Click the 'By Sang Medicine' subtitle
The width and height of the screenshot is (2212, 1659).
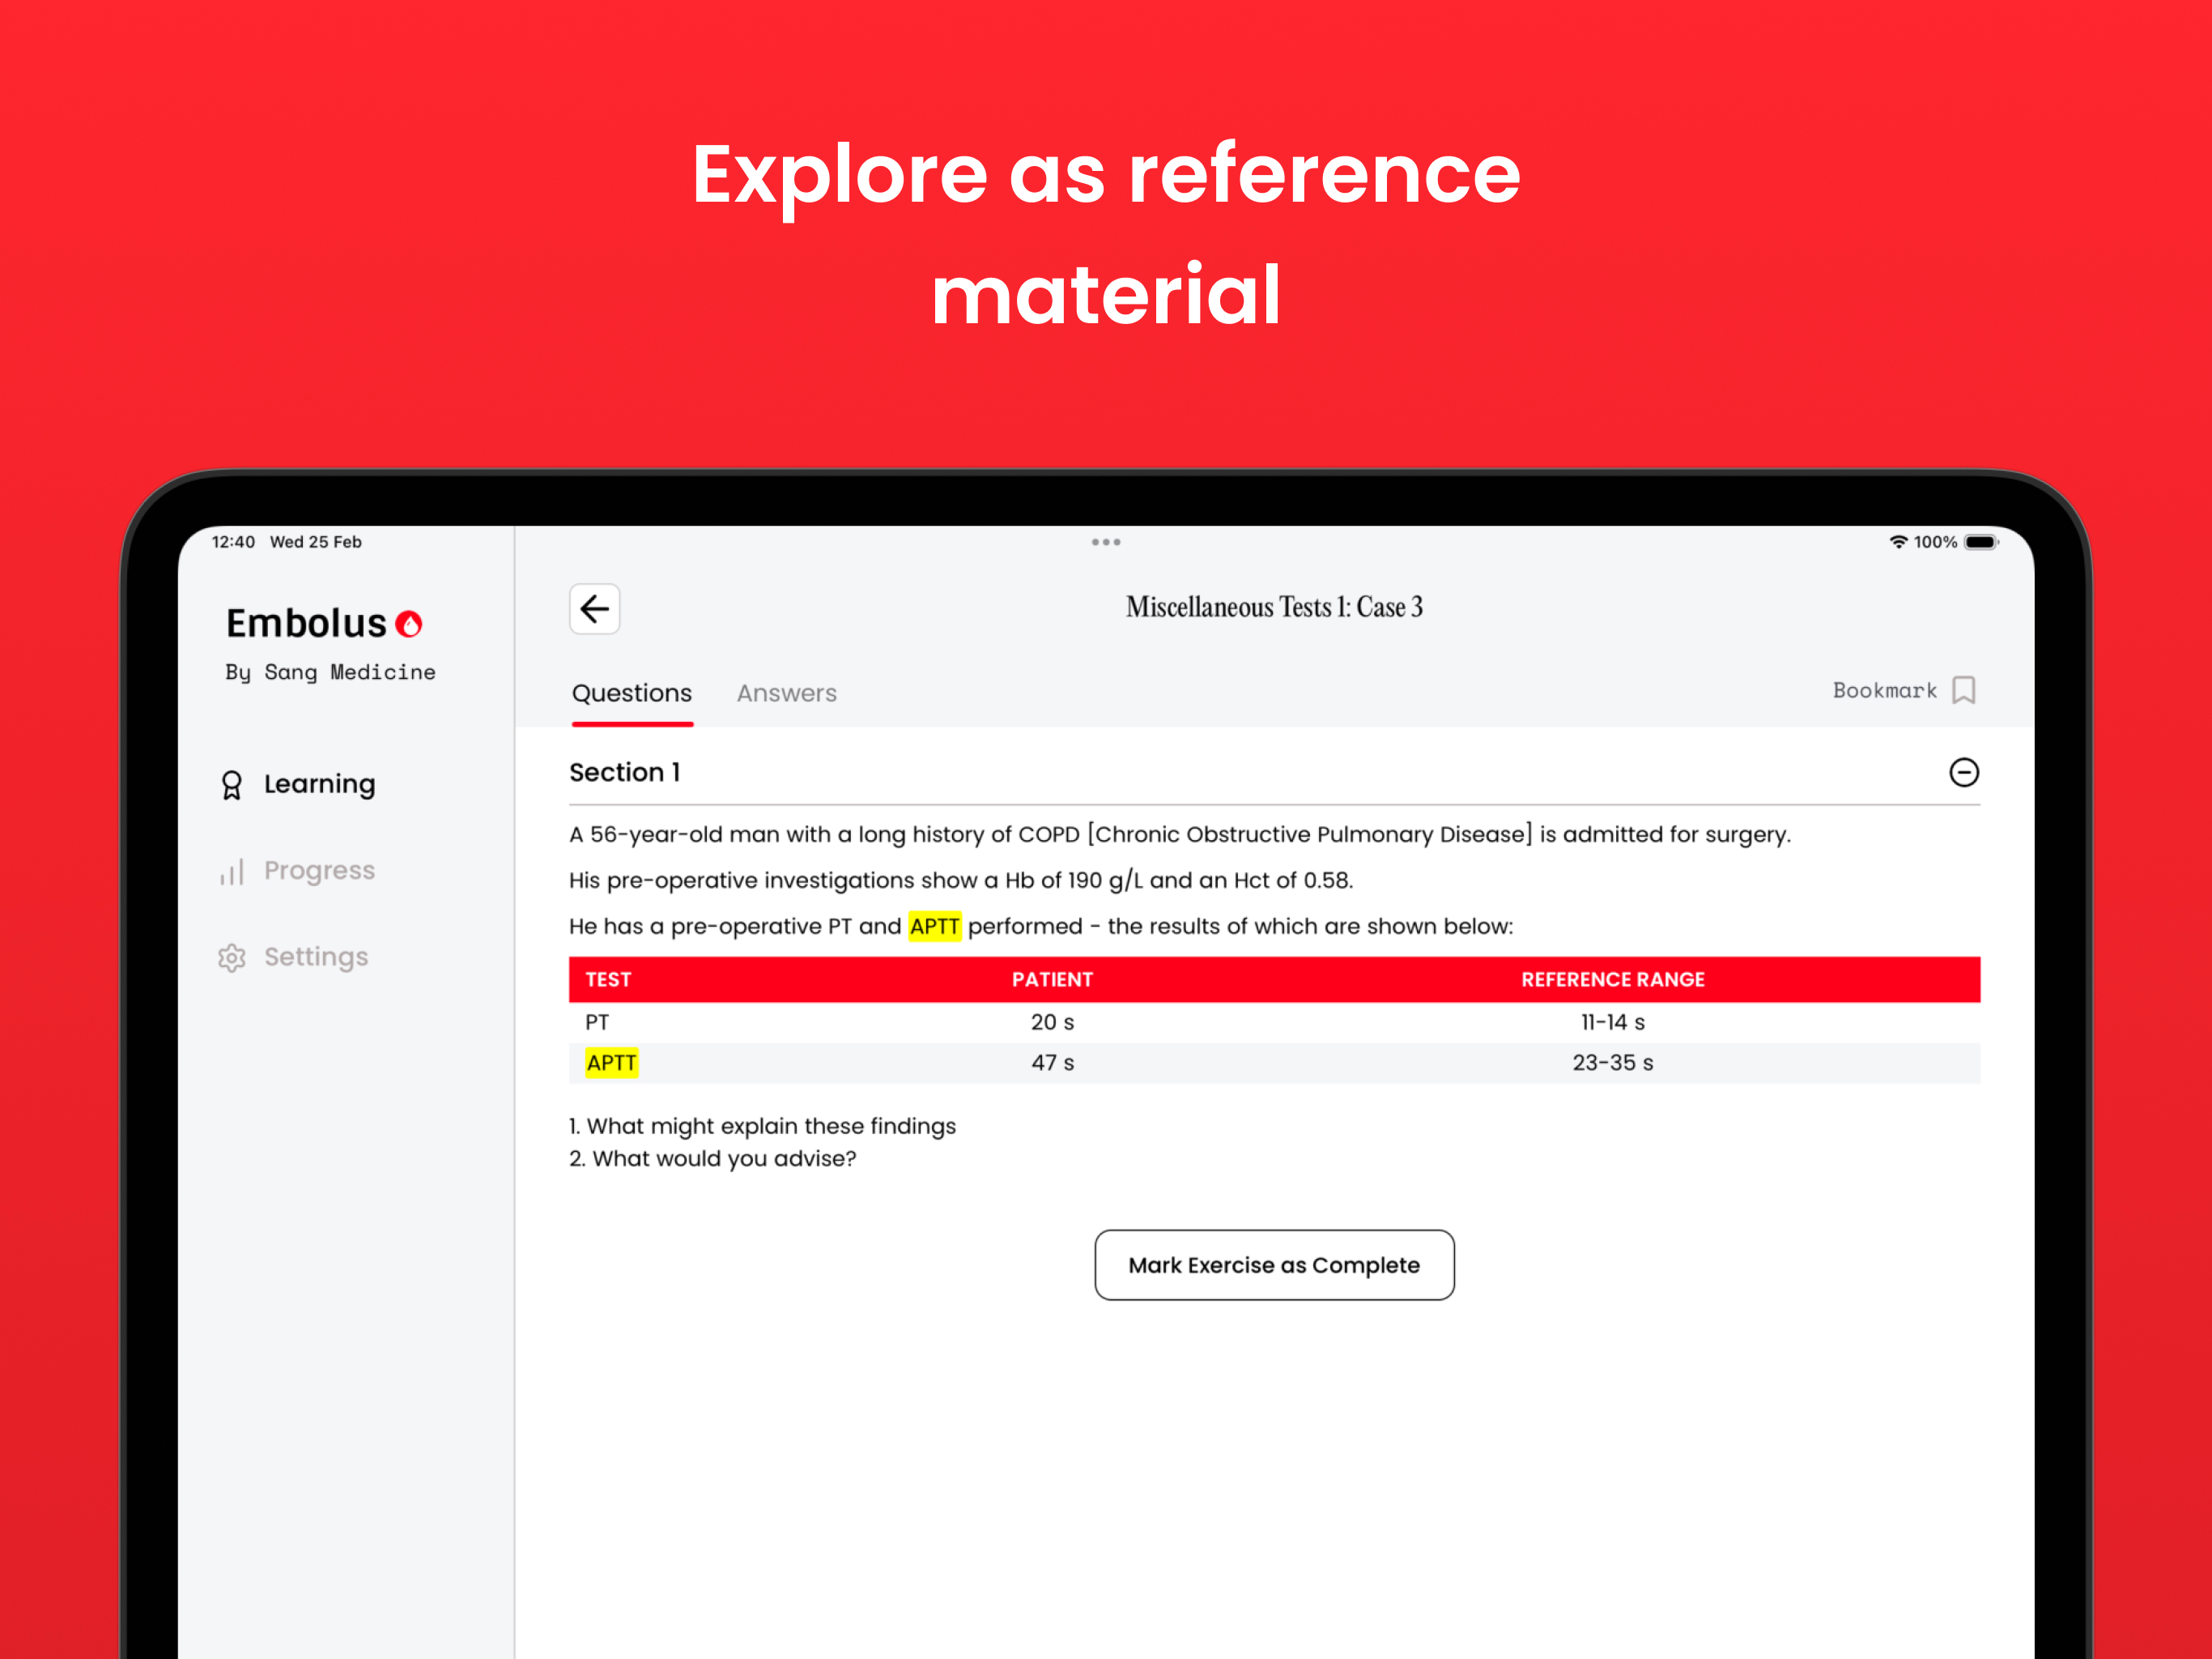tap(330, 672)
